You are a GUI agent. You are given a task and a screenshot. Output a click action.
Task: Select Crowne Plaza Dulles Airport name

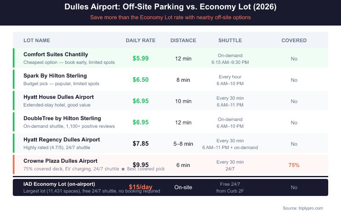point(61,161)
